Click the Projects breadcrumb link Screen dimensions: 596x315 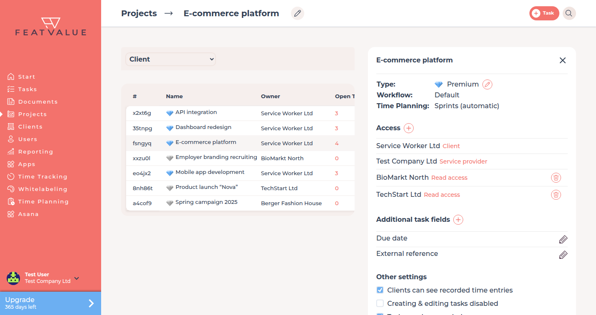pos(139,13)
